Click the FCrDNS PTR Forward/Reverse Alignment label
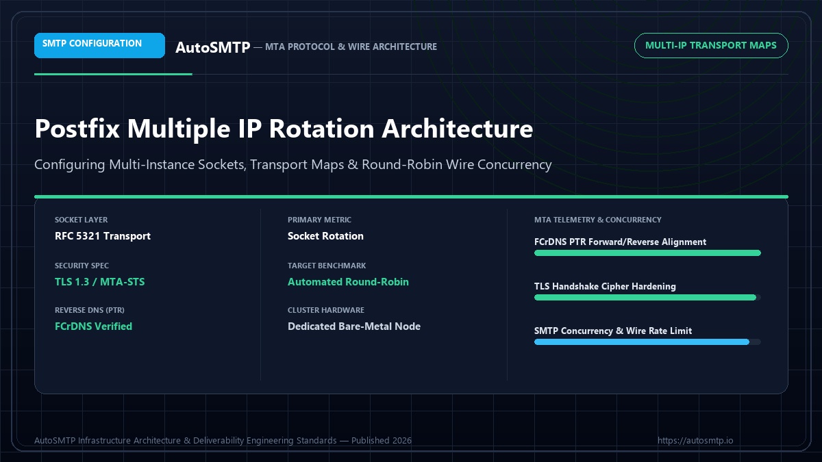The image size is (822, 462). [620, 242]
